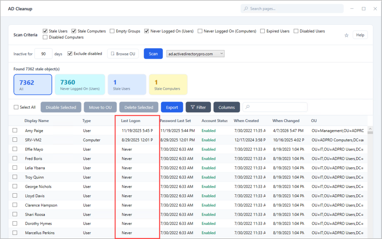Viewport: 382px width, 239px height.
Task: Enable Never Logged On (Computers) checkbox
Action: [x=200, y=31]
